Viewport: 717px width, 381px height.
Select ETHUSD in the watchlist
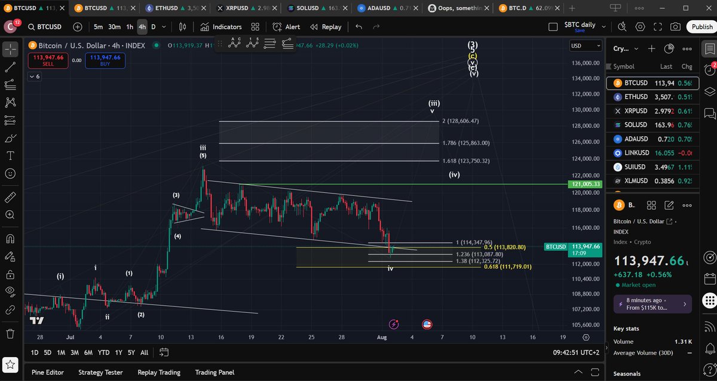coord(651,97)
